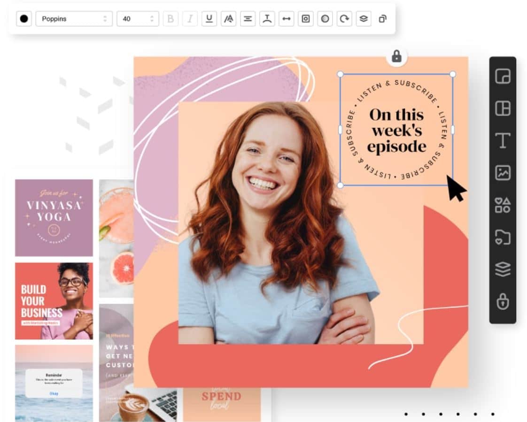Click the layout grid icon in the sidebar
Image resolution: width=527 pixels, height=422 pixels.
[503, 108]
